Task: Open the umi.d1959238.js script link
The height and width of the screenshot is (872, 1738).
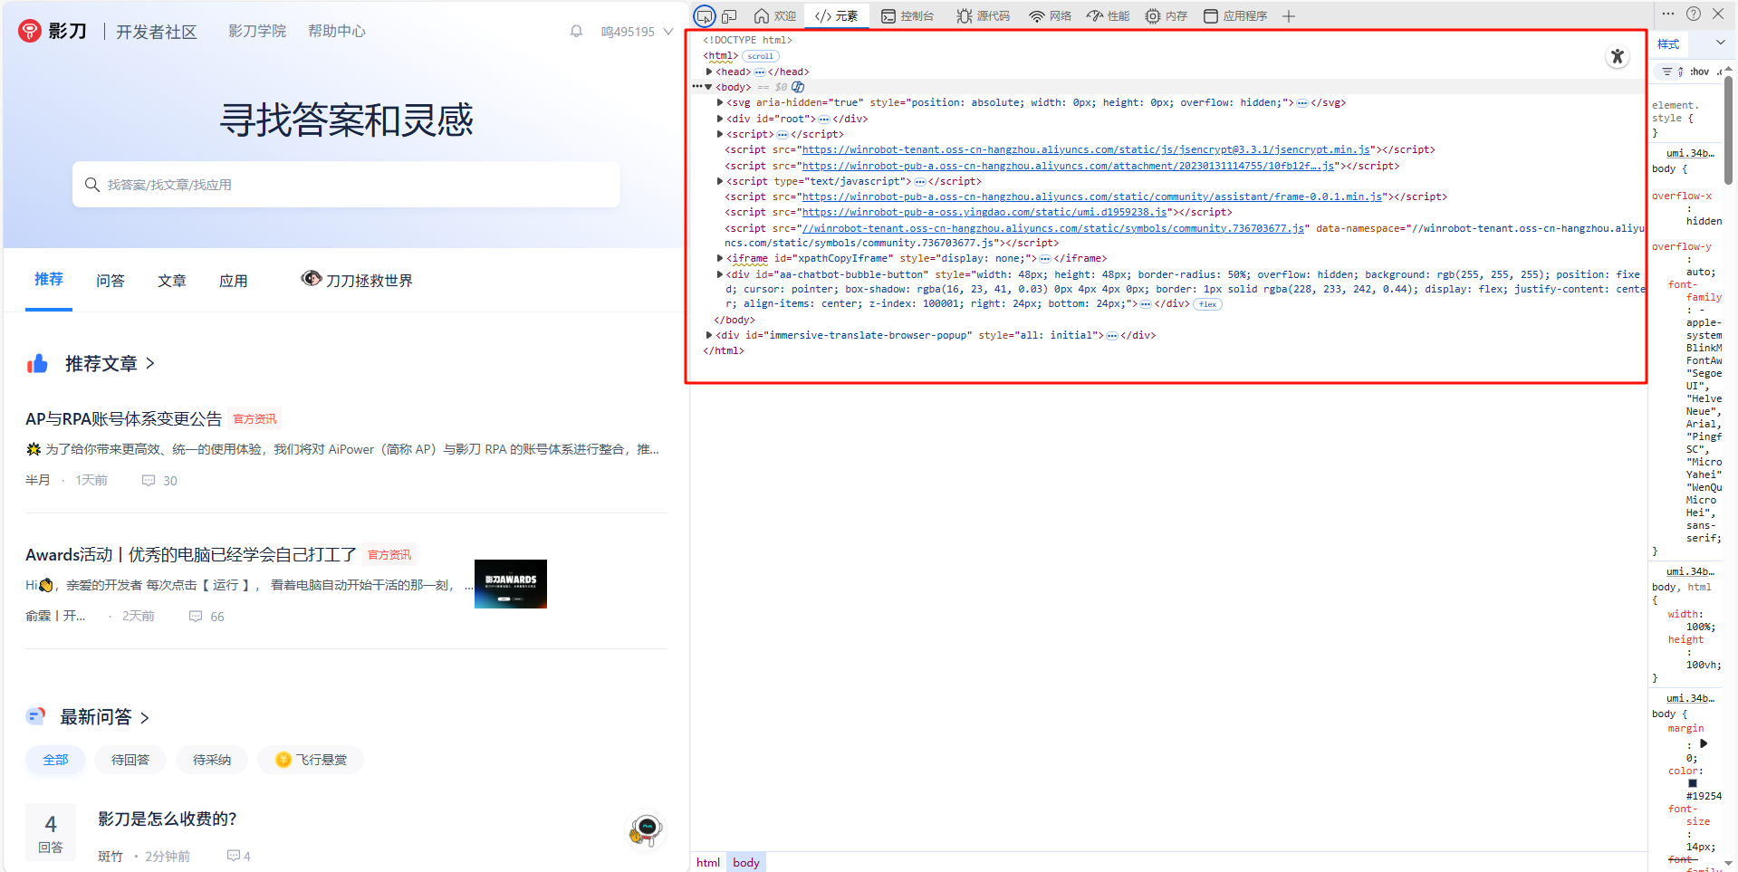Action: tap(984, 212)
